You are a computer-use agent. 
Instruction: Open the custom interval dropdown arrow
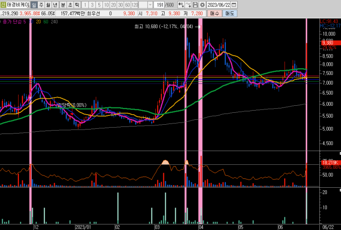coord(150,4)
